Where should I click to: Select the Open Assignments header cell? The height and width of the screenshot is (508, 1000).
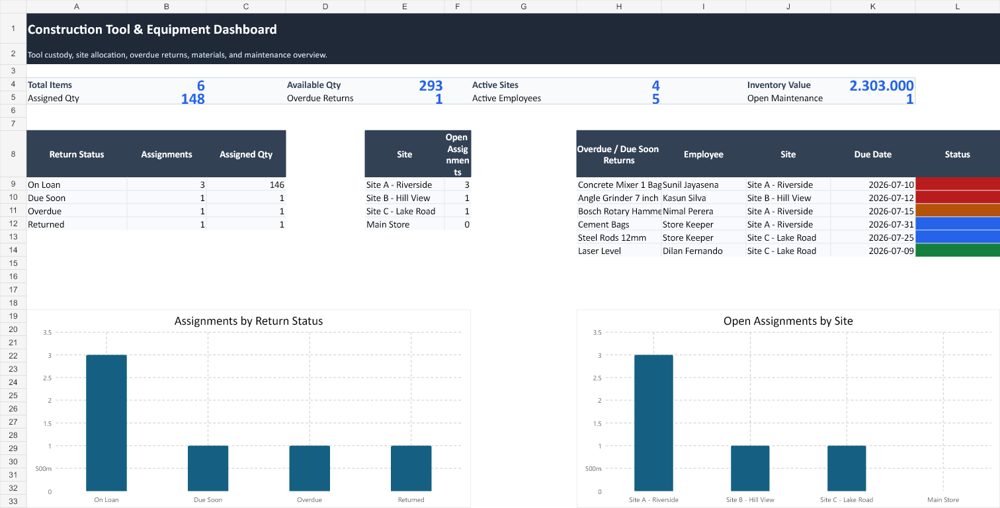(458, 154)
